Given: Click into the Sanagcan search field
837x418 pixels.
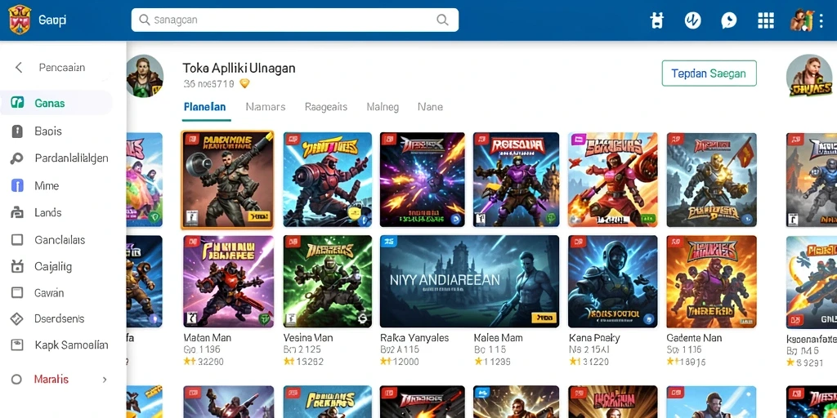Looking at the screenshot, I should click(294, 20).
